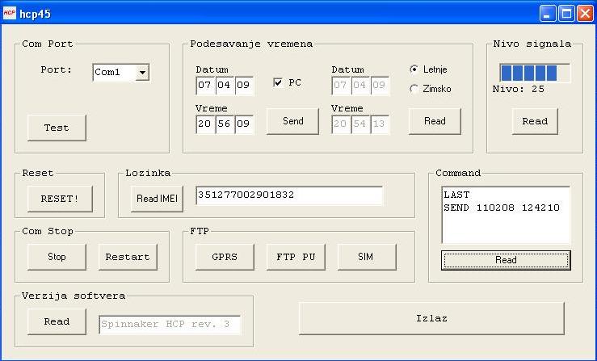Click the HCP app icon in title bar
Image resolution: width=597 pixels, height=361 pixels.
[11, 13]
